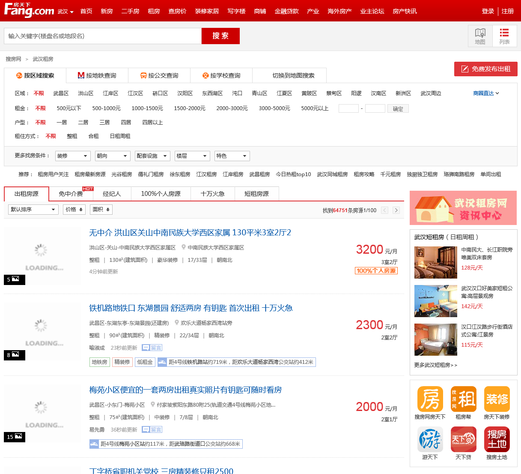Expand the 楼层 filter dropdown
Screen dimensions: 521x474
pos(192,156)
